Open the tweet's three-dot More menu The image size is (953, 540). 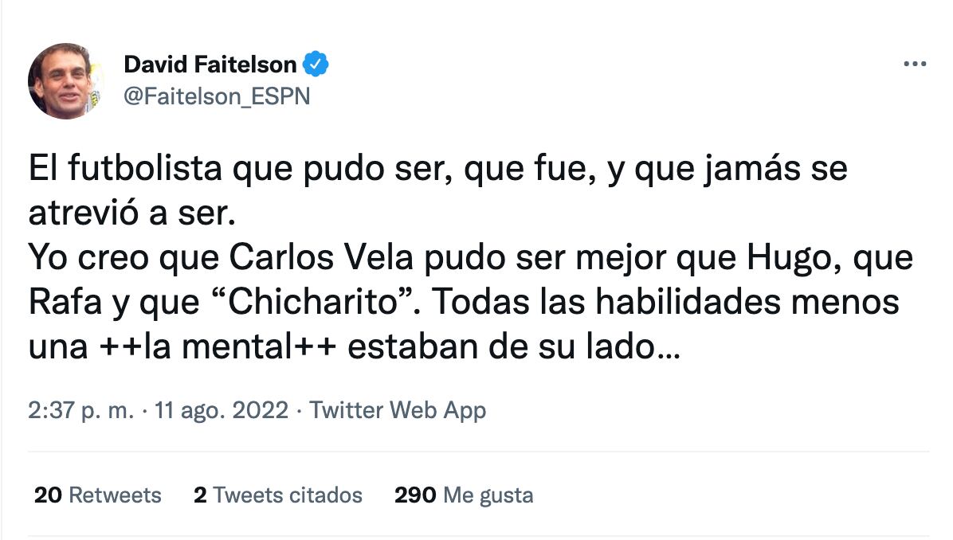914,65
